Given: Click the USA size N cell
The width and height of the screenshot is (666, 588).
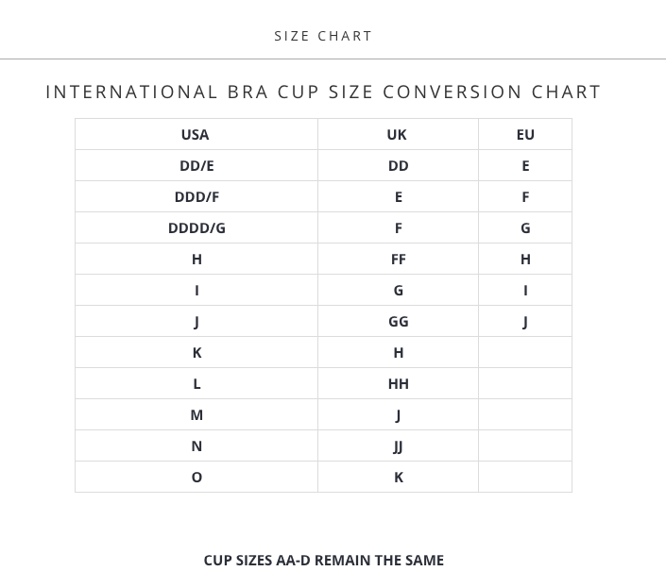Looking at the screenshot, I should [196, 445].
